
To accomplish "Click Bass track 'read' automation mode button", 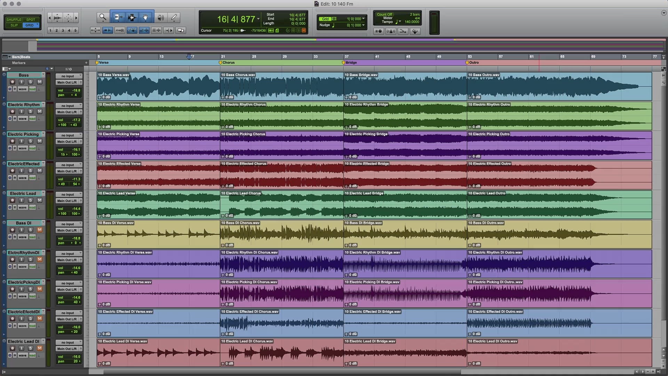I will point(32,89).
